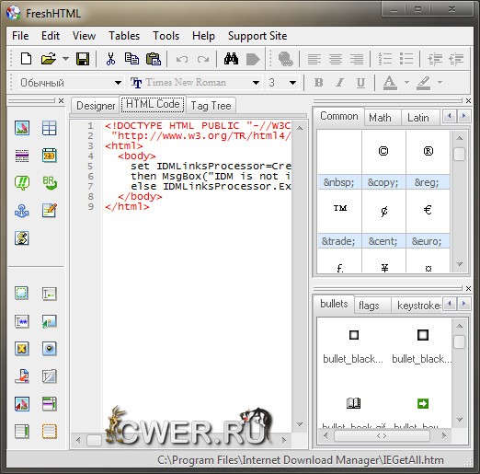Save the file with floppy icon
480x474 pixels.
tap(83, 58)
